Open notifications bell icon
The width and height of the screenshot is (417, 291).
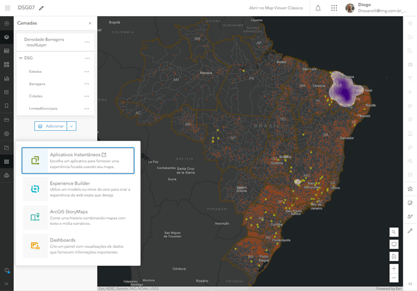tap(318, 8)
